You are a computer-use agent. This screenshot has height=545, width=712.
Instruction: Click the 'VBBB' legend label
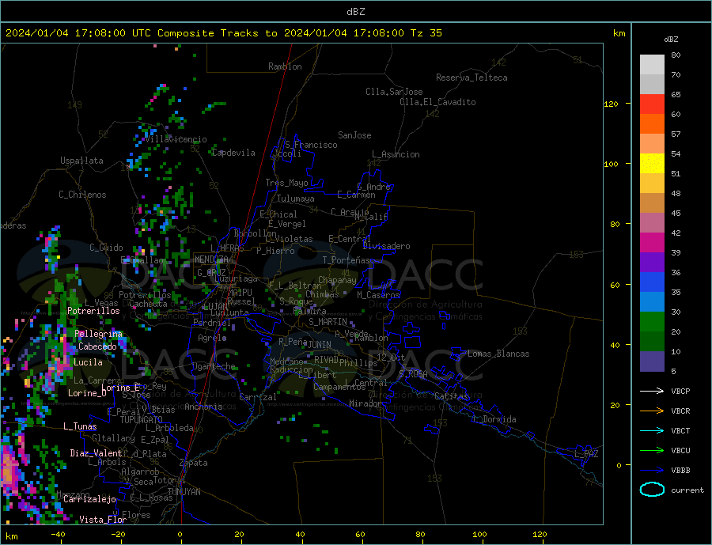tap(680, 470)
